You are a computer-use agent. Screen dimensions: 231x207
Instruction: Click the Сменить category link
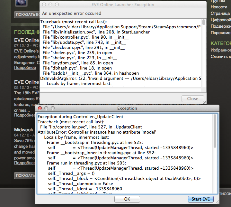[220, 57]
